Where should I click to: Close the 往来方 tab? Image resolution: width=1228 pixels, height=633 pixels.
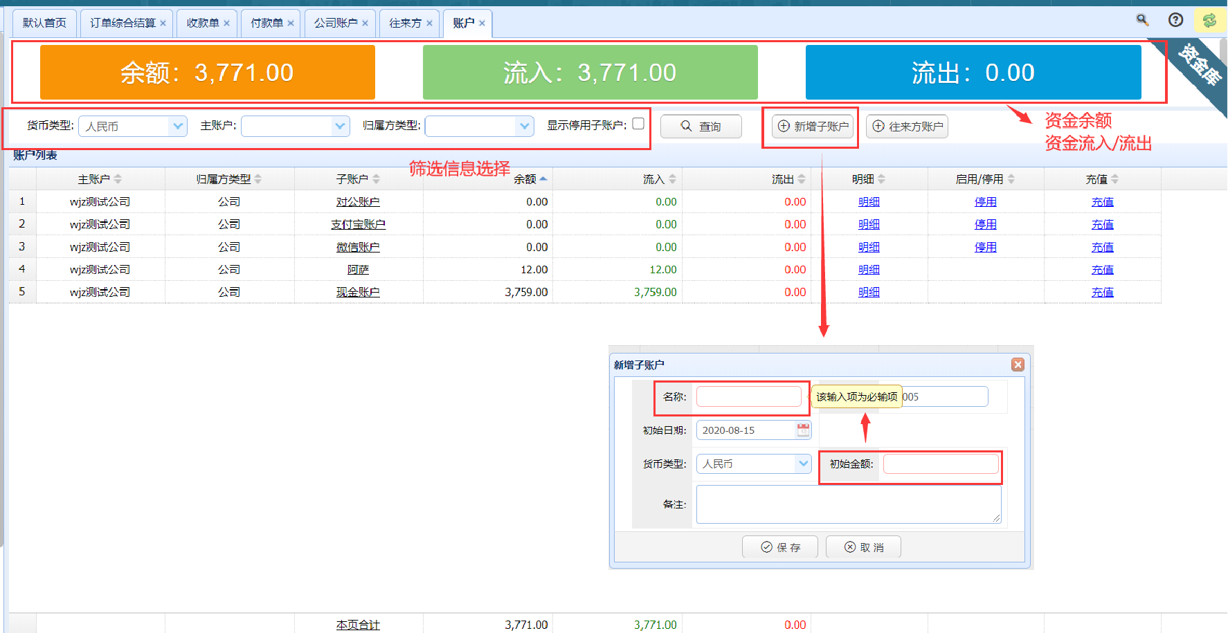pyautogui.click(x=429, y=24)
